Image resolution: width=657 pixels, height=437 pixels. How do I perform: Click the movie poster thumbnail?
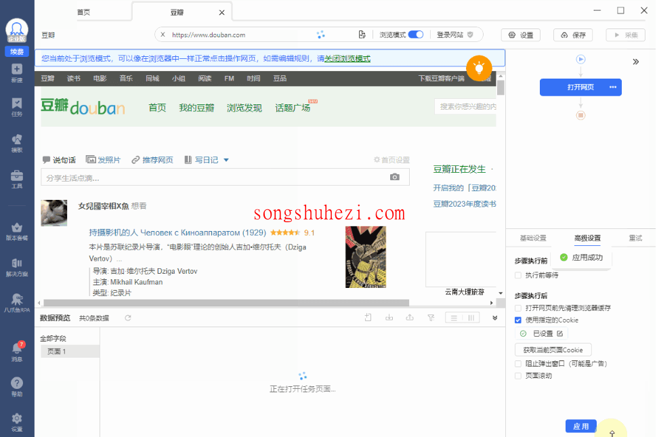366,257
